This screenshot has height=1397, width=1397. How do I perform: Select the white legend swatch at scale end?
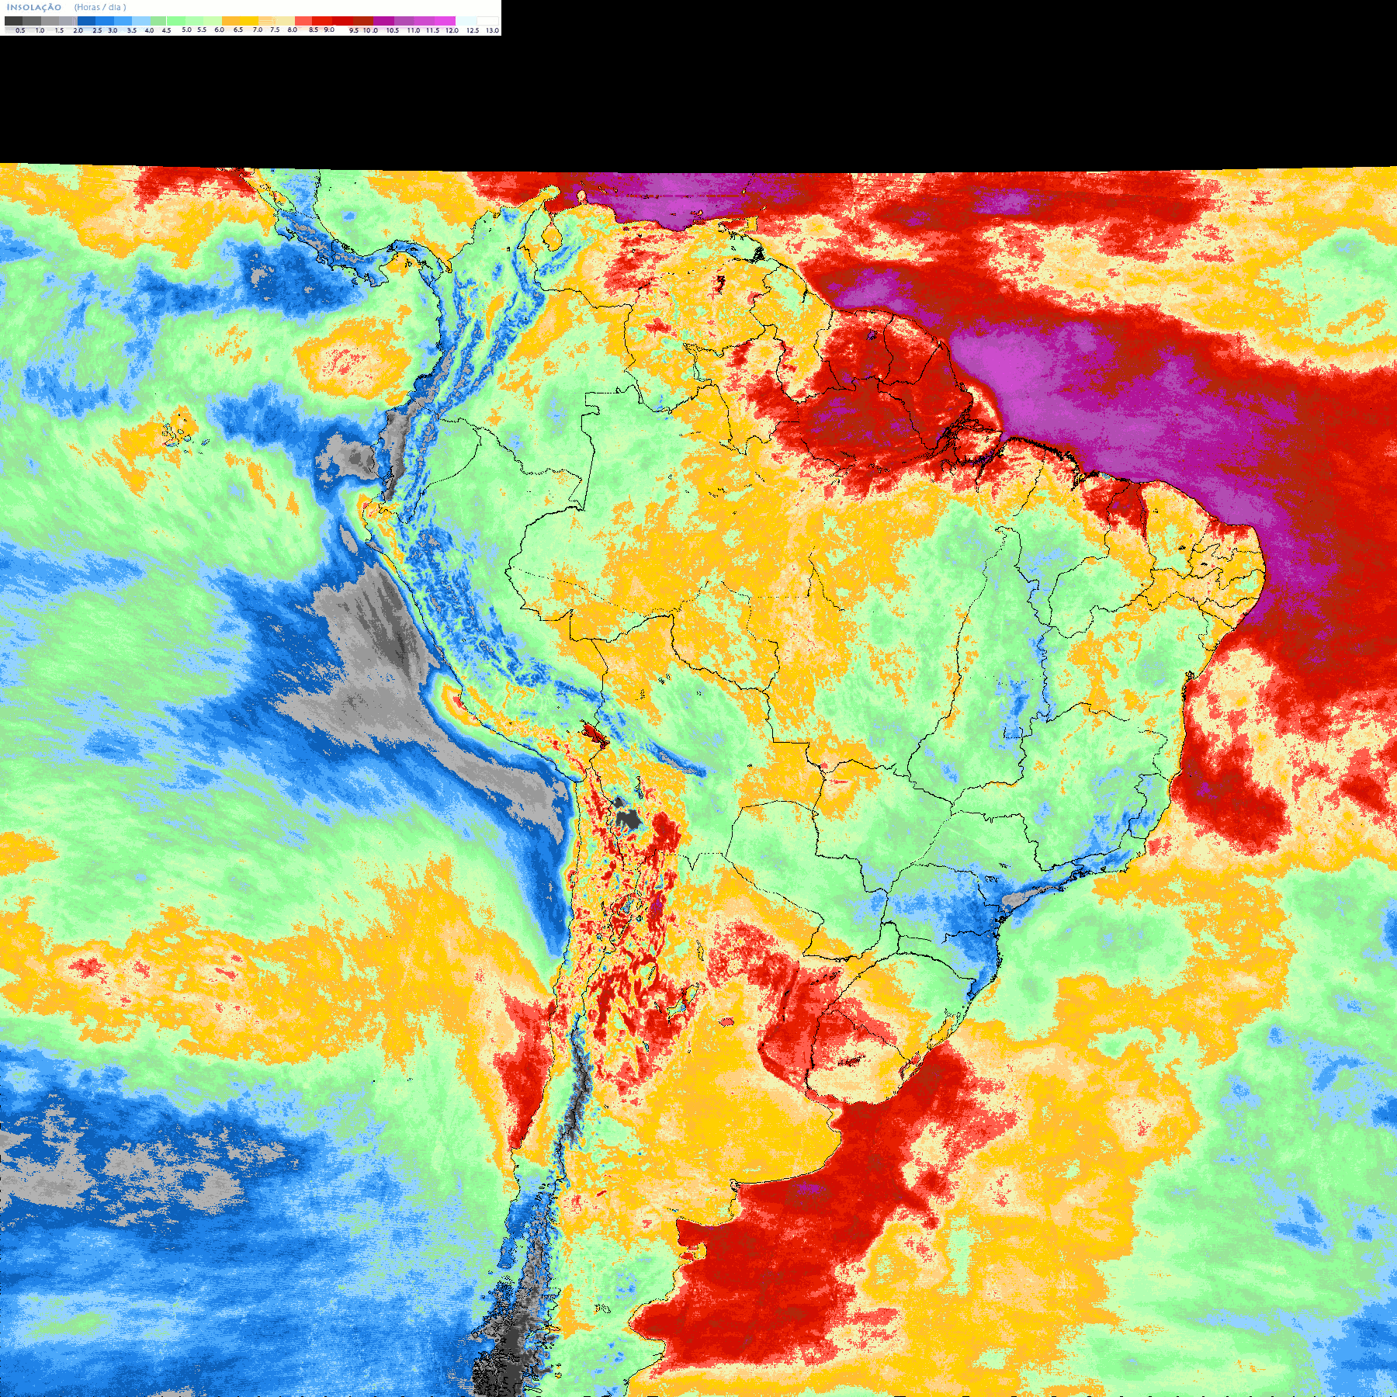coord(487,21)
